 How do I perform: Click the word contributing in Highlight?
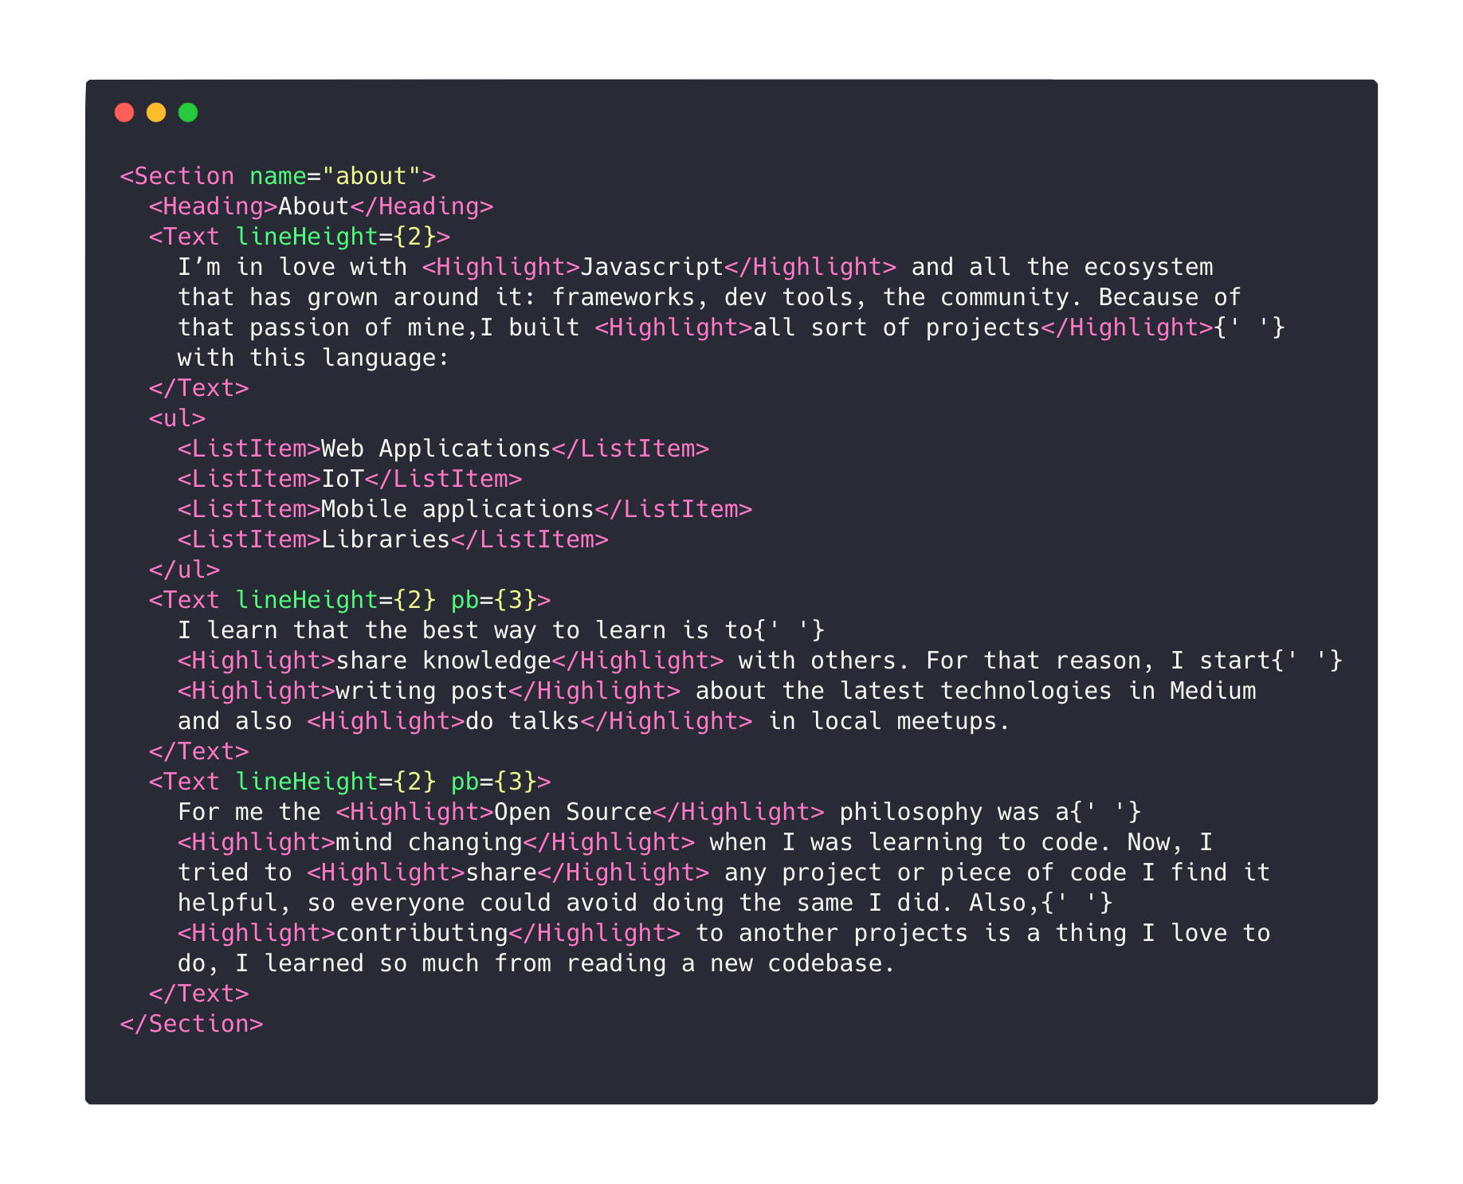(422, 933)
